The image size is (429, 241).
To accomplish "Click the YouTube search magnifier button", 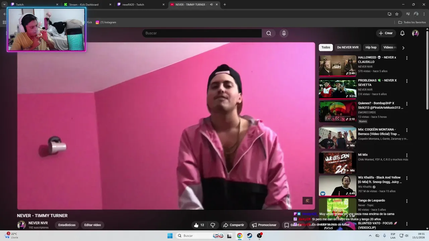I will pos(269,33).
